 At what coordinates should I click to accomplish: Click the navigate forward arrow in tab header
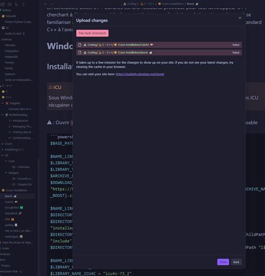(52, 4)
